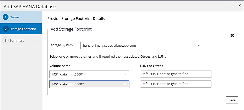This screenshot has height=110, width=244.
Task: Click the Provide Storage Footprint Details heading
Action: 76,19
